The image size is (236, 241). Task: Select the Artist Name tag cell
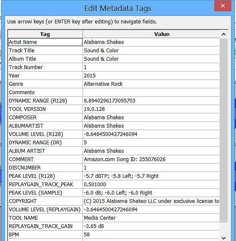pyautogui.click(x=45, y=42)
